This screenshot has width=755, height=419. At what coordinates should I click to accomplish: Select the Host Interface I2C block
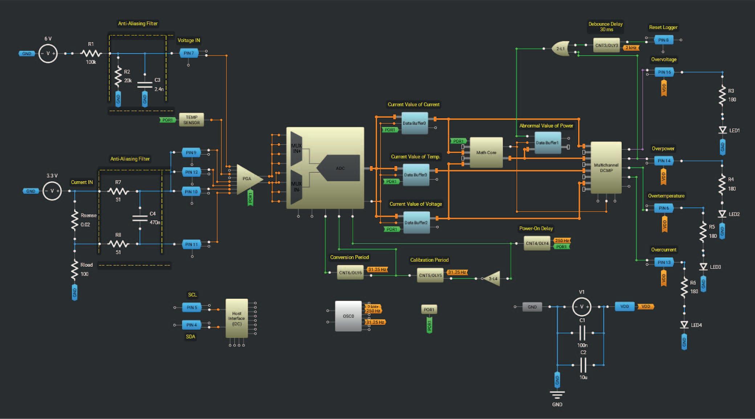[236, 318]
